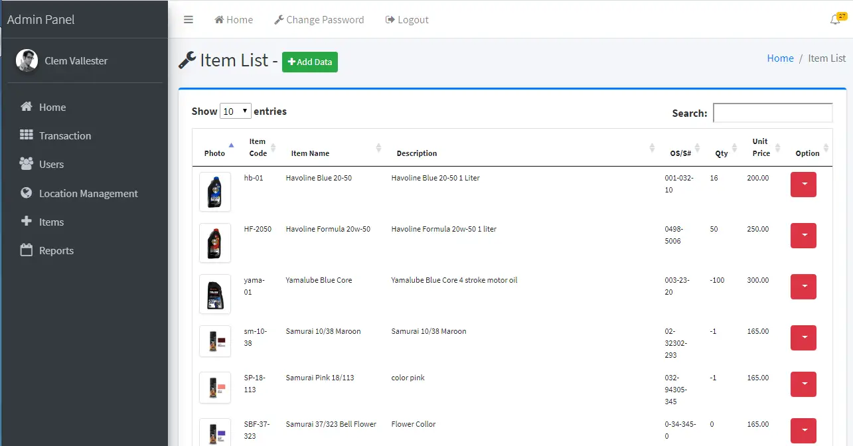Click the Reports calendar icon in sidebar

pyautogui.click(x=27, y=250)
